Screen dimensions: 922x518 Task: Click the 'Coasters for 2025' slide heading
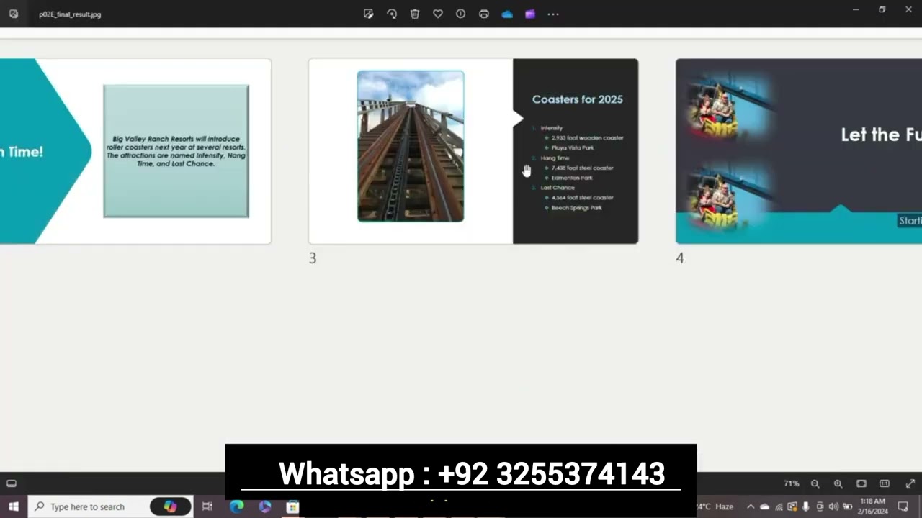click(x=578, y=99)
